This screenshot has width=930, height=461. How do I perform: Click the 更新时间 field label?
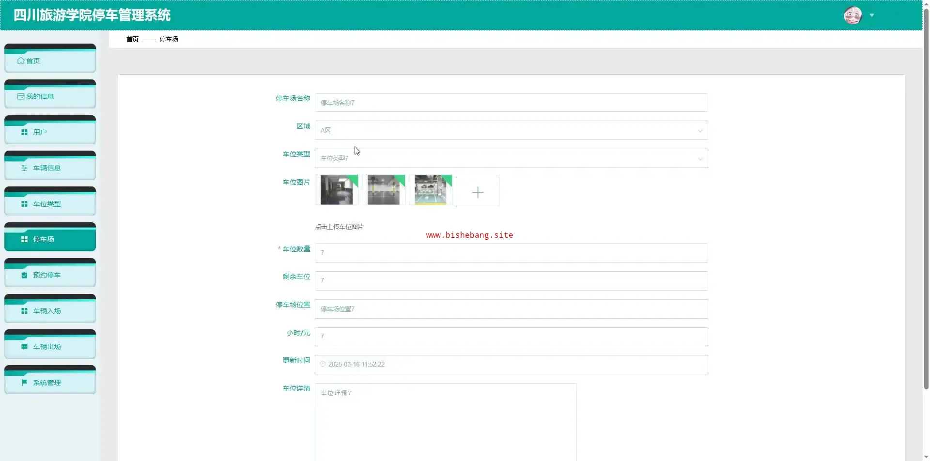pos(296,360)
